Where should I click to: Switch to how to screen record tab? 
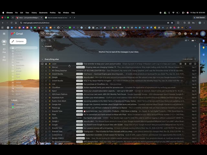click(x=58, y=17)
